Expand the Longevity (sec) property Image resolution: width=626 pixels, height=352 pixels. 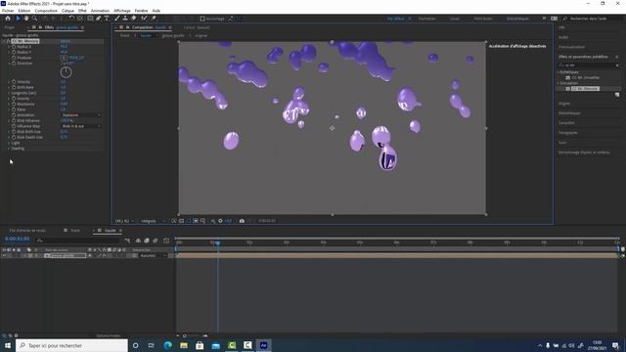pyautogui.click(x=9, y=93)
